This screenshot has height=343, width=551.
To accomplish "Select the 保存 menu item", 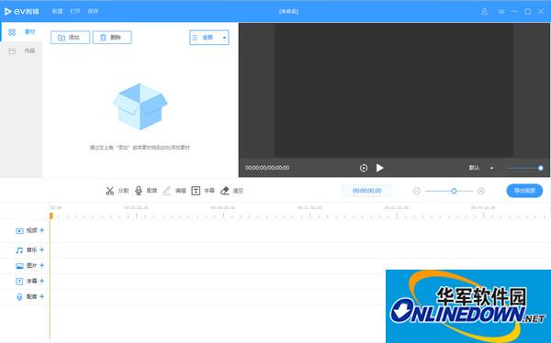I will coord(93,11).
